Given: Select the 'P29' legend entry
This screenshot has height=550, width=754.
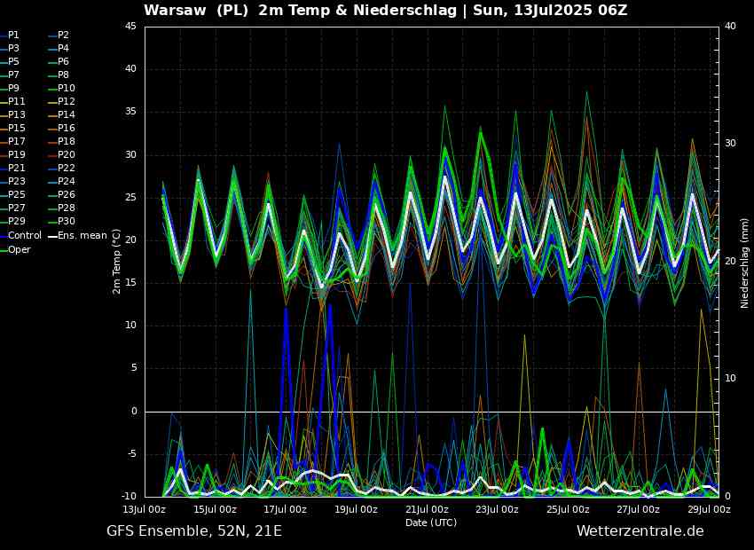Looking at the screenshot, I should [x=16, y=221].
